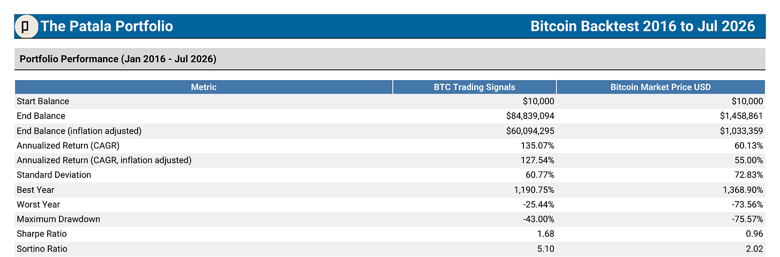Click The Patala Portfolio title text

107,26
